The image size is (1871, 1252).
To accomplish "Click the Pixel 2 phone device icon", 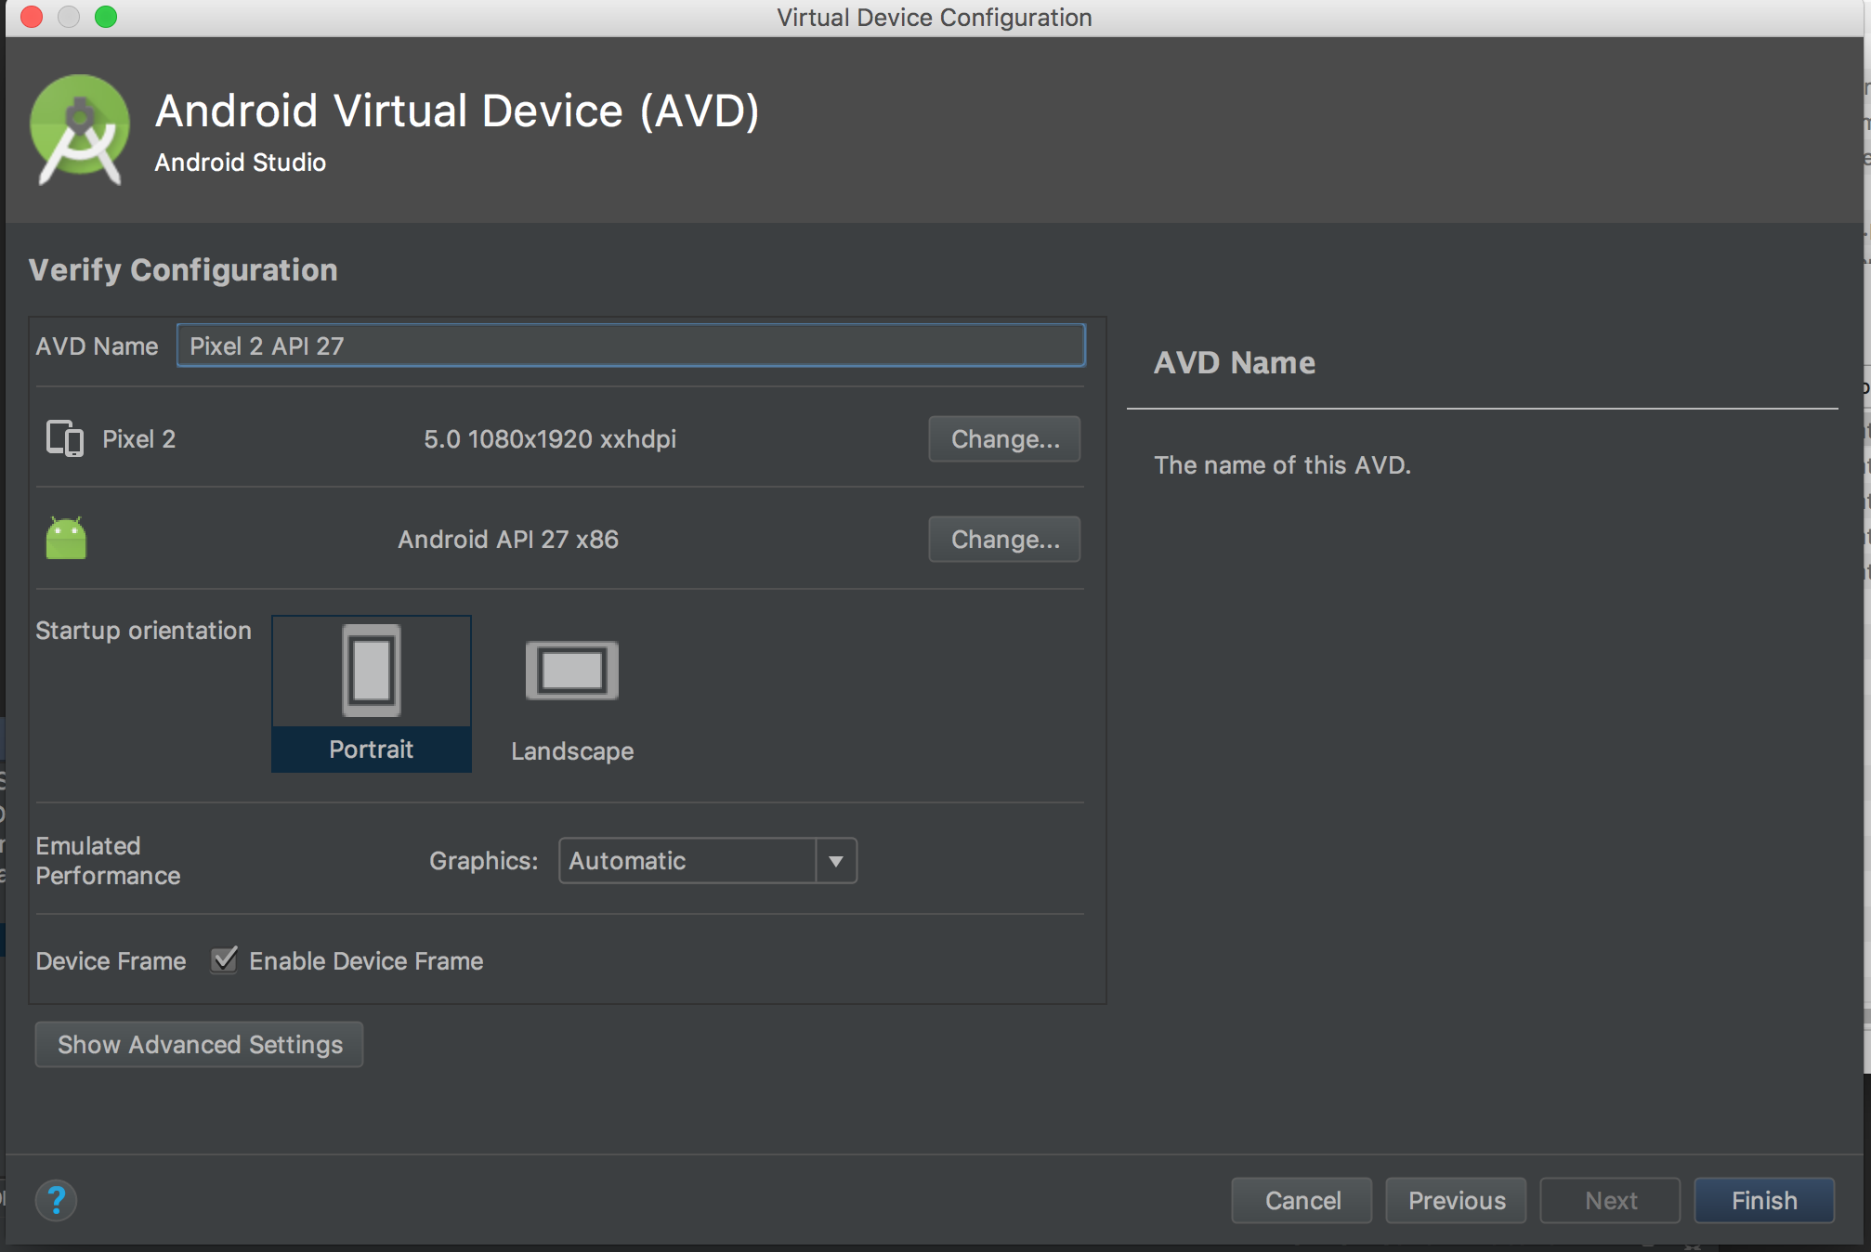I will (x=63, y=438).
